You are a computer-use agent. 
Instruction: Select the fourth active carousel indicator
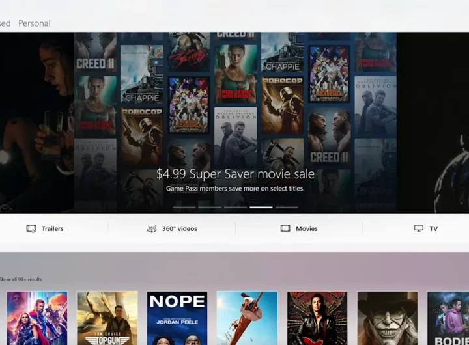(261, 207)
